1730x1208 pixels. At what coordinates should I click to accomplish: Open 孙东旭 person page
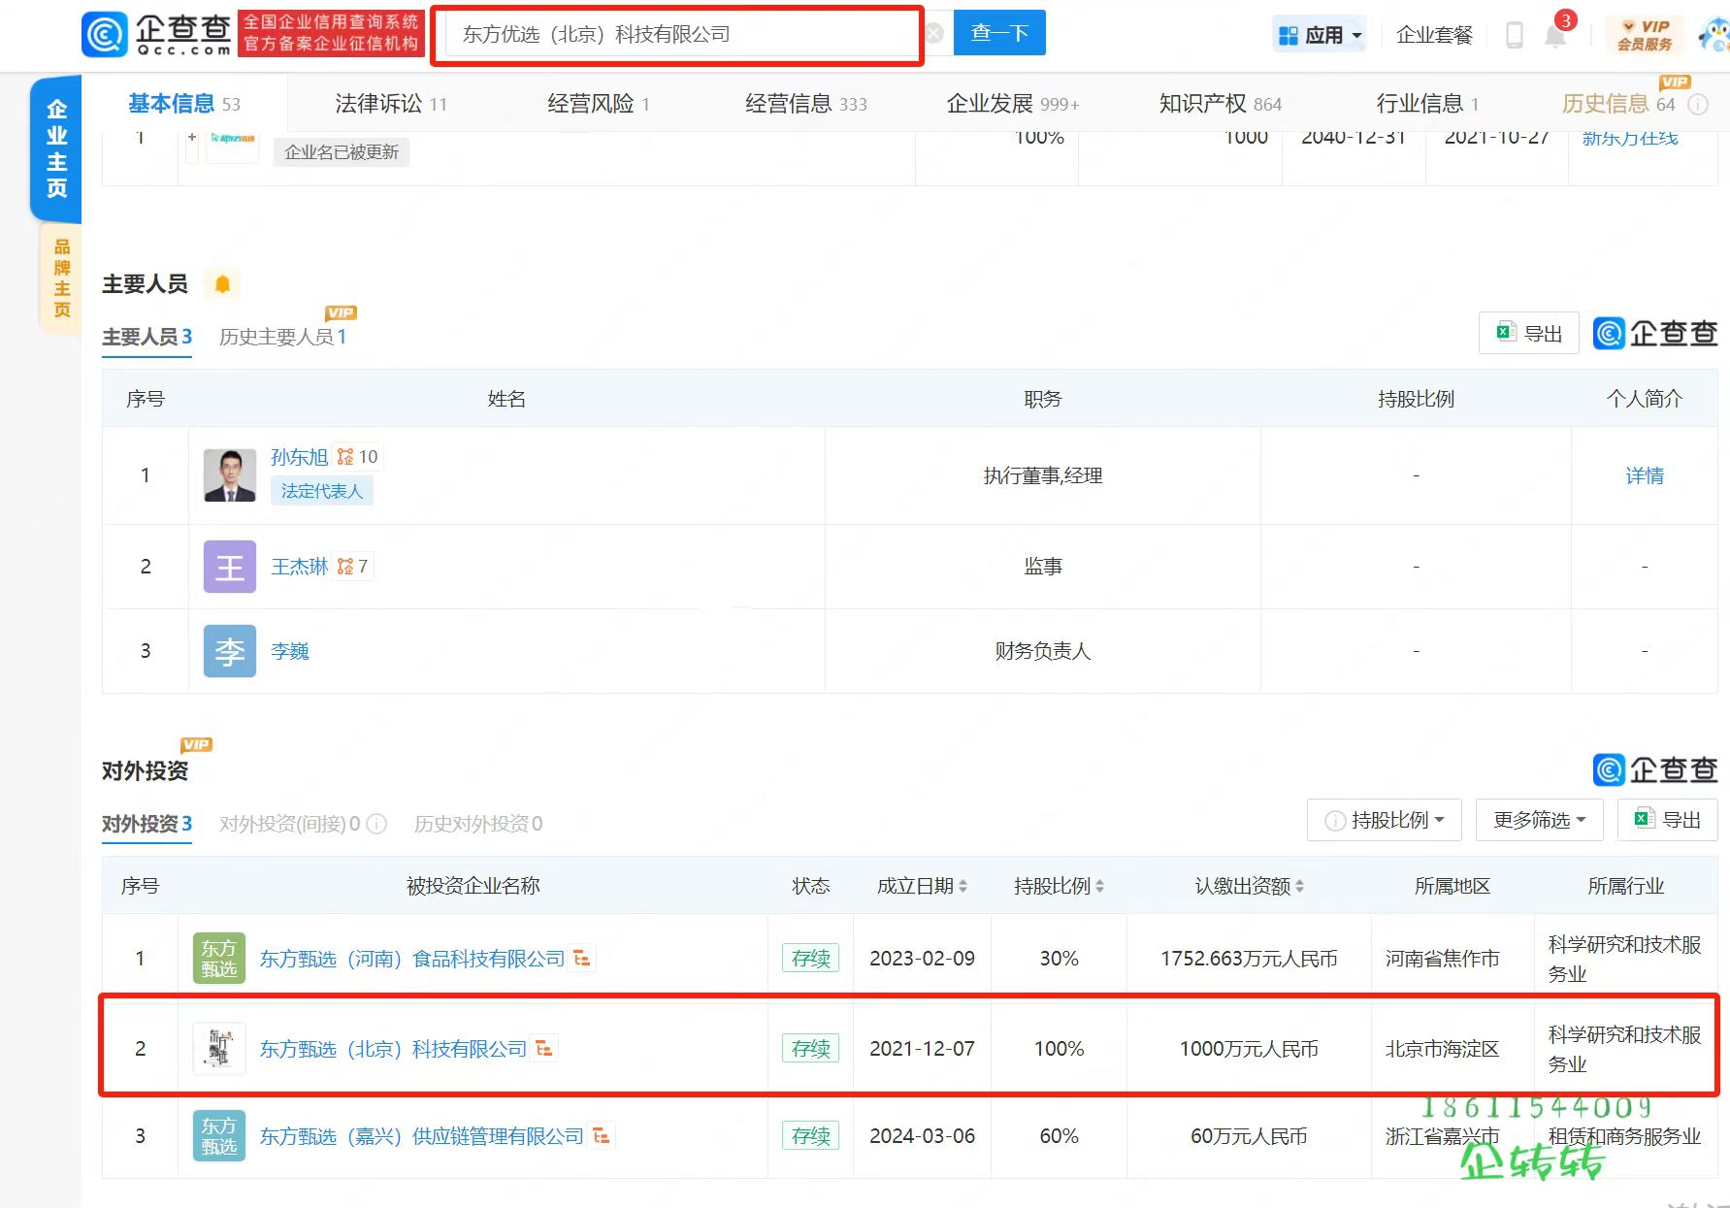299,456
